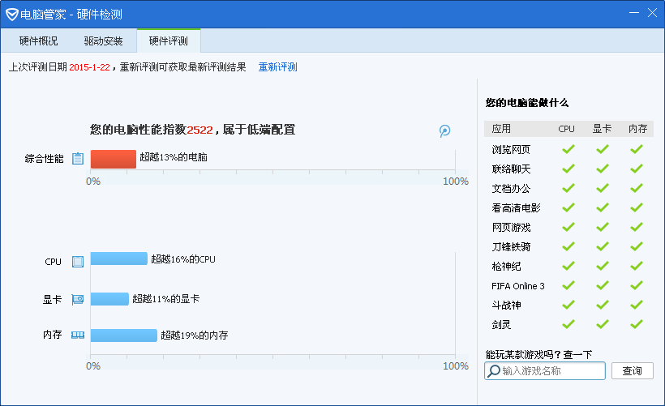Click 显卡 checkmark for 联络聊天

[x=603, y=169]
